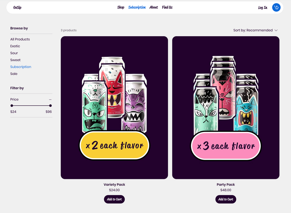Viewport: 291px width, 213px height.
Task: Click the sort dropdown chevron arrow
Action: [x=276, y=30]
